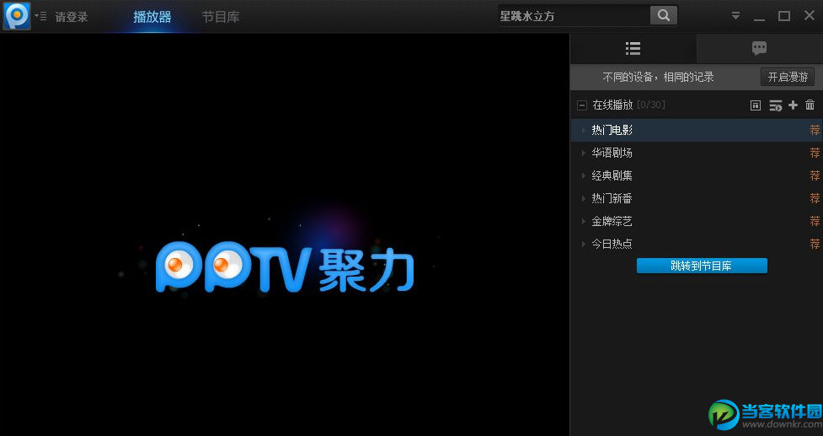This screenshot has height=436, width=823.
Task: Click the 跳转到节目库 button
Action: coord(702,266)
